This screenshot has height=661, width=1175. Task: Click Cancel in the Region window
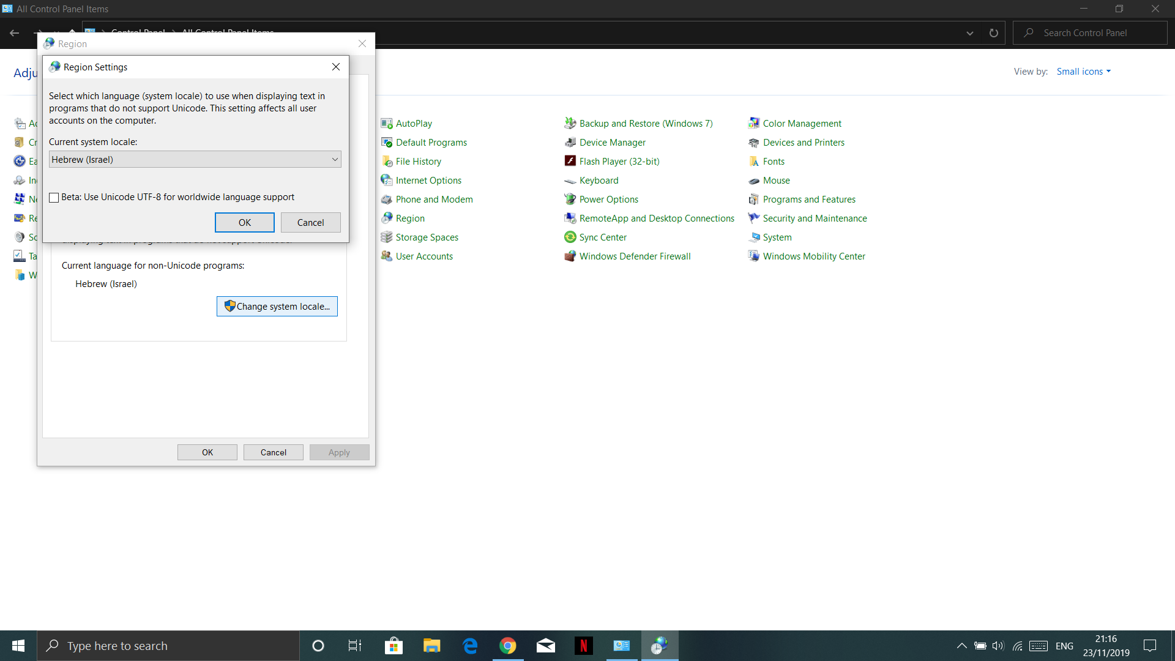tap(273, 452)
